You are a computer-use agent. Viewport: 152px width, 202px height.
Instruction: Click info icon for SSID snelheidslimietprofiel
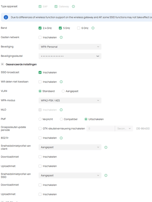[106, 175]
